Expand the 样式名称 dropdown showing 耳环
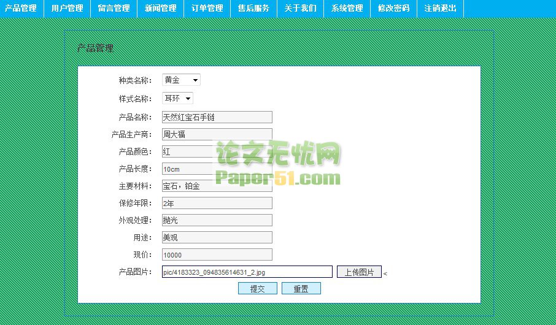The width and height of the screenshot is (556, 325). [177, 98]
